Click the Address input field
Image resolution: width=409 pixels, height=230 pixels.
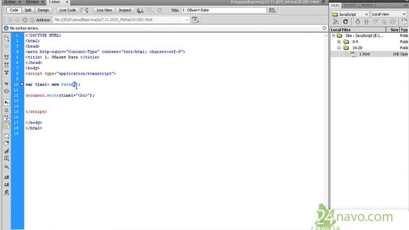pos(121,20)
